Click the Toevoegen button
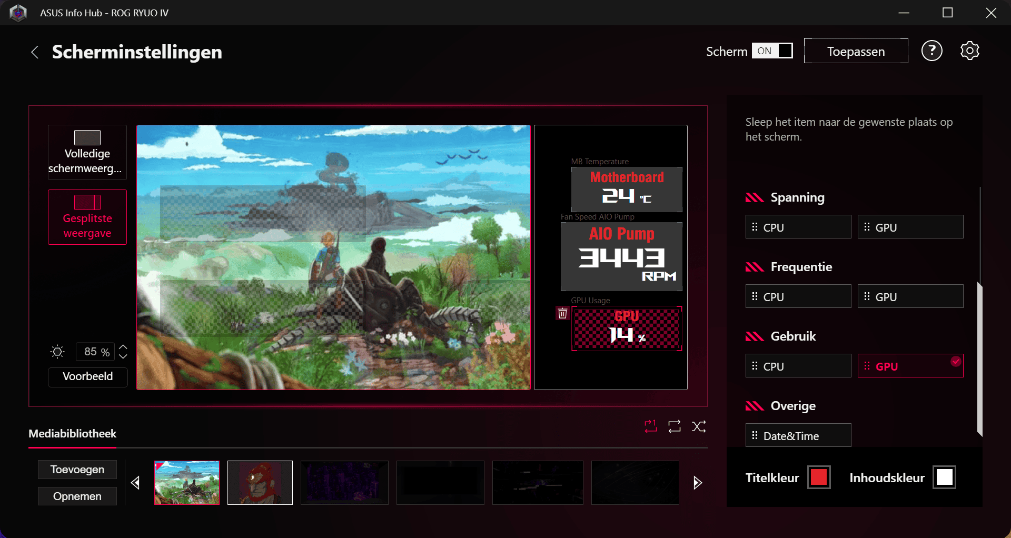Viewport: 1011px width, 538px height. tap(77, 470)
